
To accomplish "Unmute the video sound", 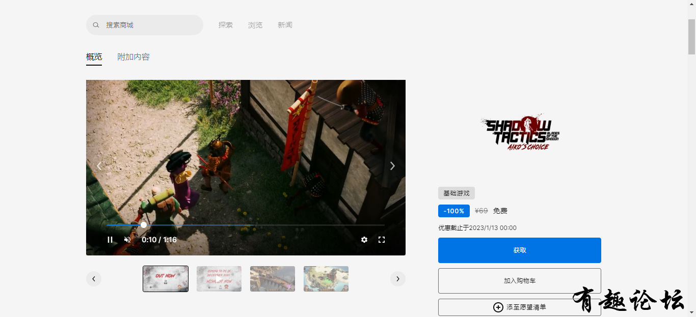I will pyautogui.click(x=127, y=240).
